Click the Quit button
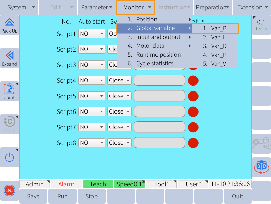The image size is (271, 204). [237, 196]
